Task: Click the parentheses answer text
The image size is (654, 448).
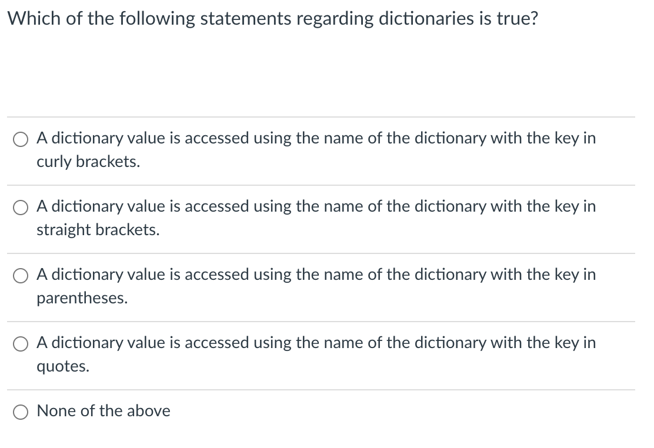Action: [316, 286]
